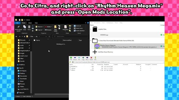Select RH_tools in Quick access

[x=23, y=40]
